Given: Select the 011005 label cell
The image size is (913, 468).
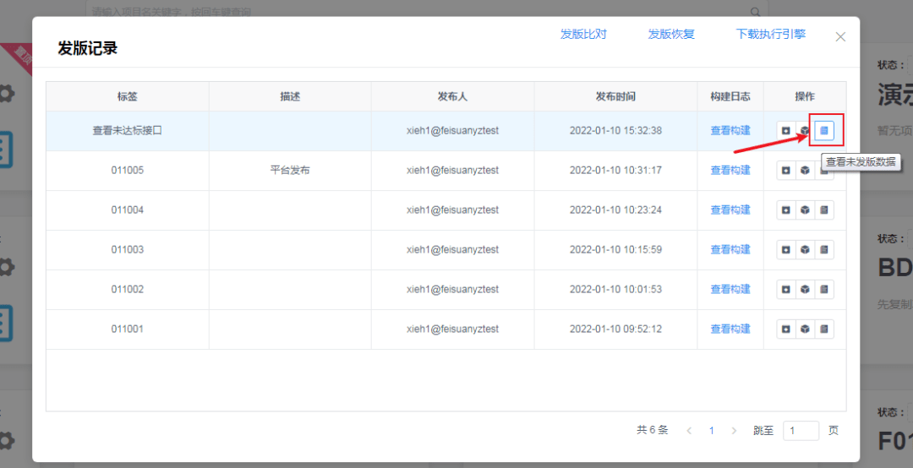Looking at the screenshot, I should click(x=128, y=171).
